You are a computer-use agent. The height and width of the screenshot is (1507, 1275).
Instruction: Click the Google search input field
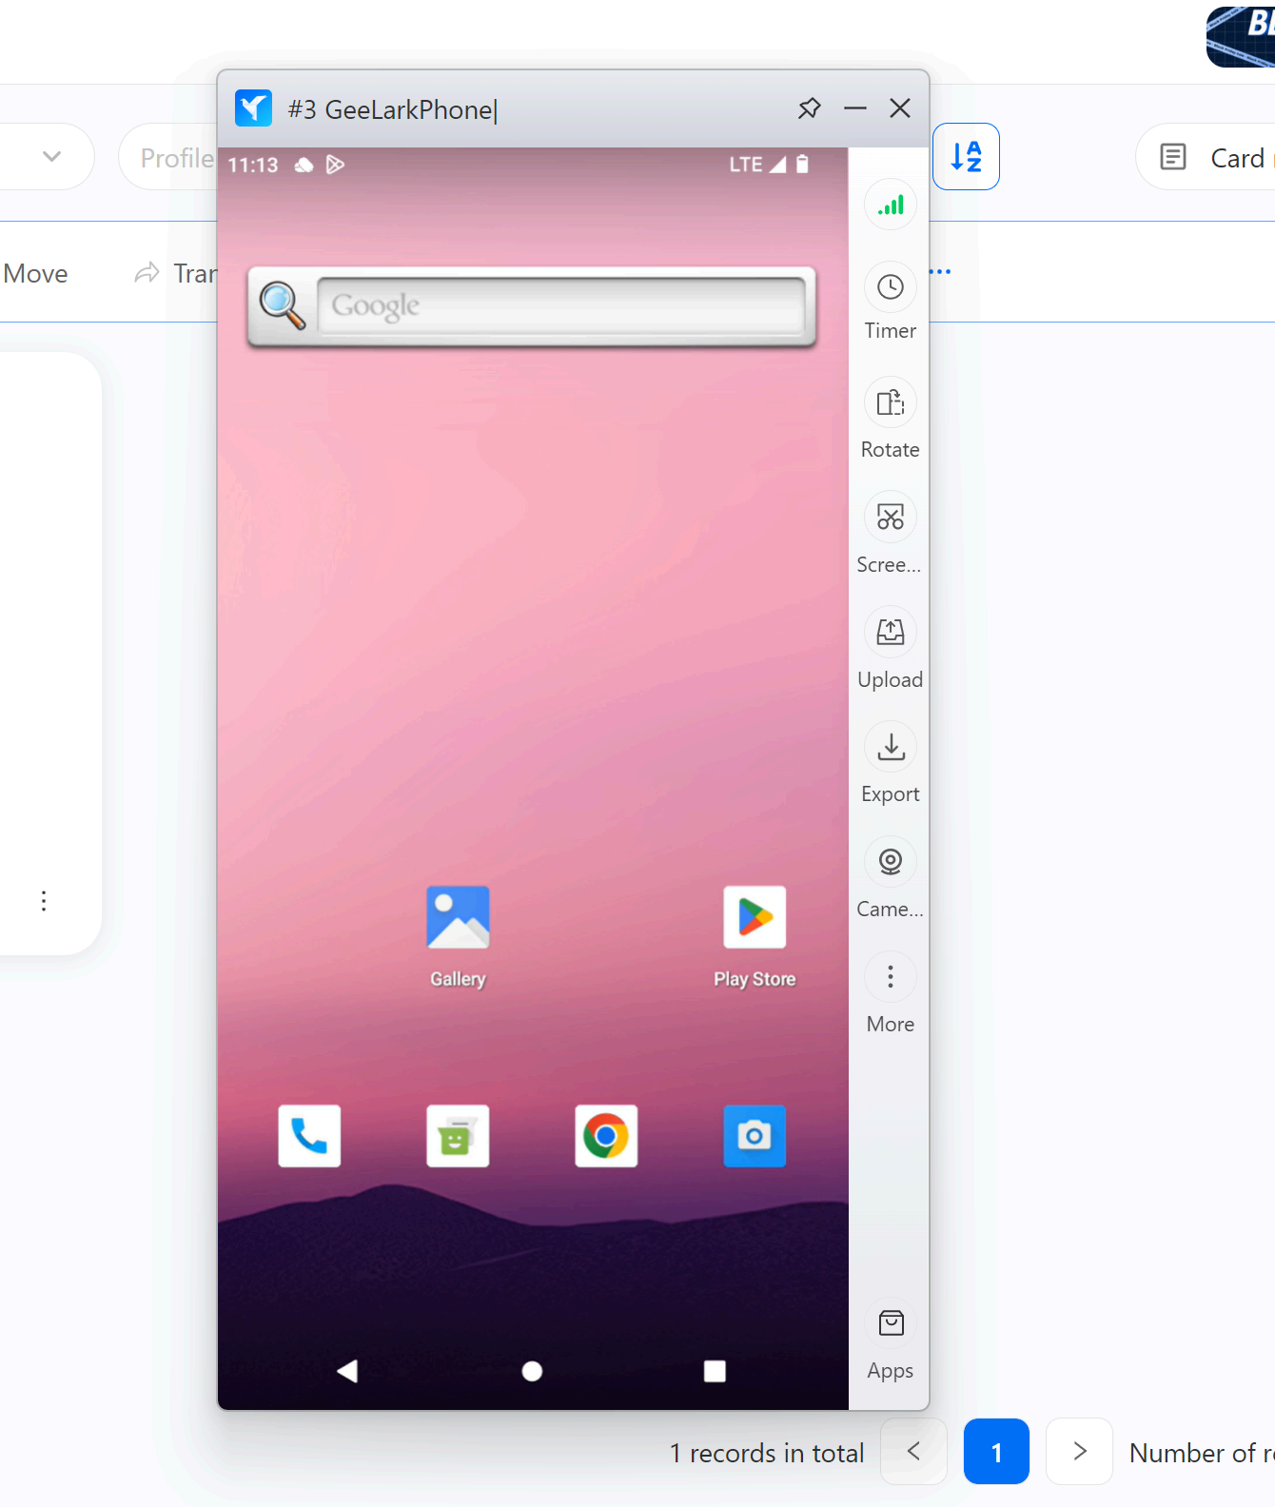pyautogui.click(x=561, y=306)
